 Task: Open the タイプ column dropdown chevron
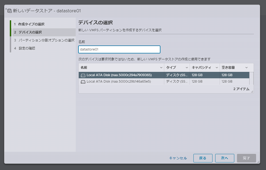[x=187, y=67]
